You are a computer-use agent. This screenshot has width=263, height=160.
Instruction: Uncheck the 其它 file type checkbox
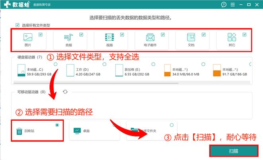(x=244, y=35)
